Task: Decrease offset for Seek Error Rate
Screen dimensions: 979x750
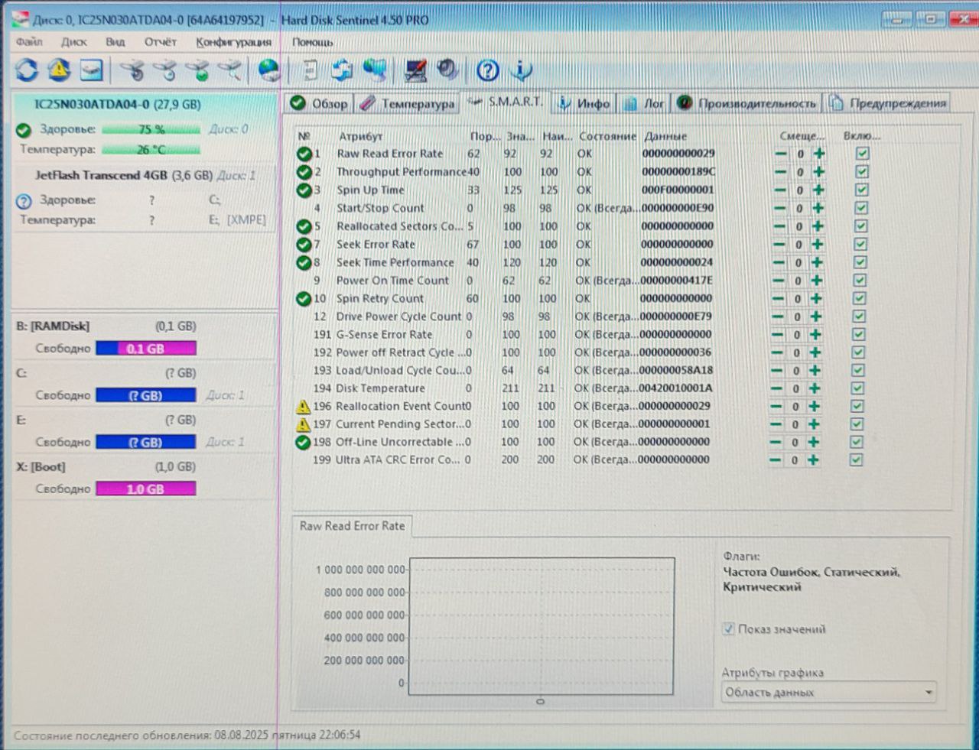Action: (779, 245)
